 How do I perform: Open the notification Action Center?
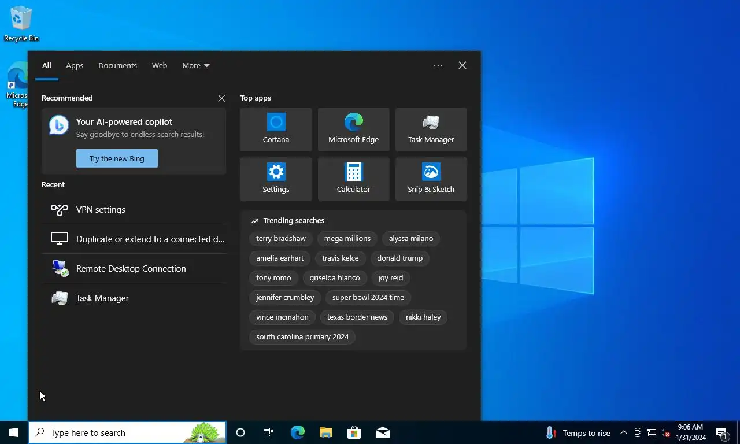click(722, 432)
